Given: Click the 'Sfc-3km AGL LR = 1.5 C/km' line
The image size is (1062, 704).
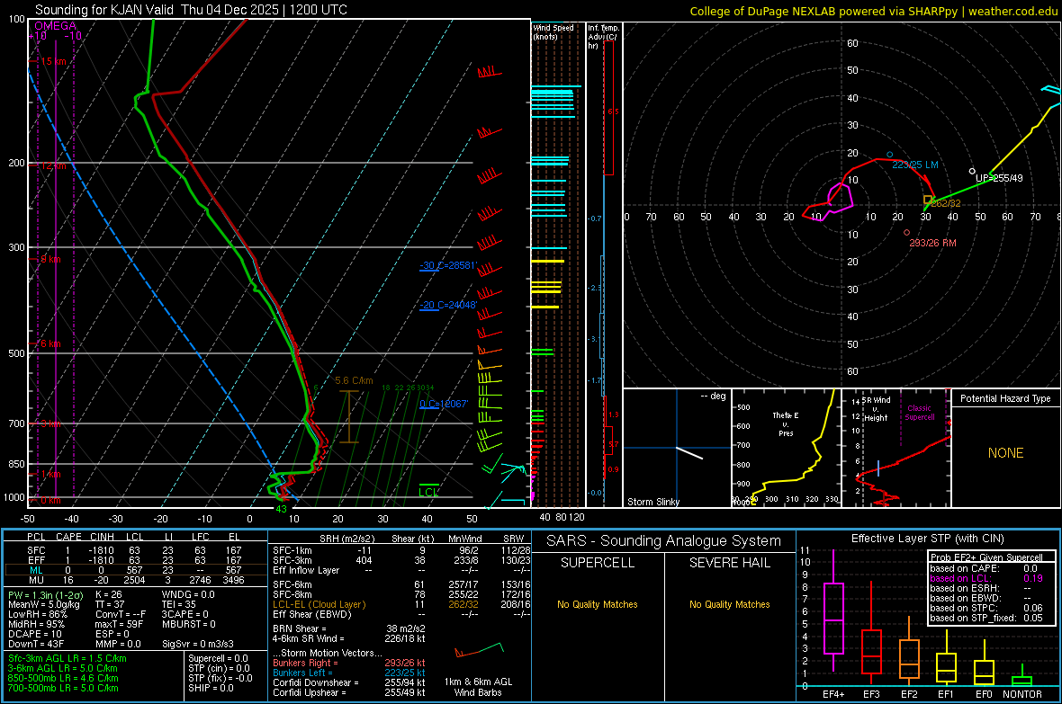Looking at the screenshot, I should (x=67, y=659).
